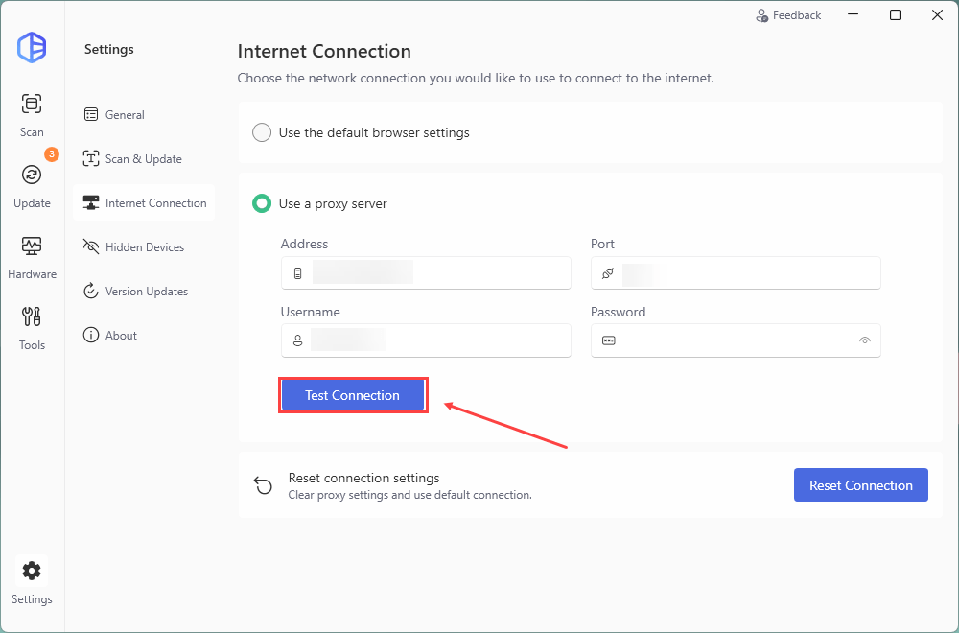This screenshot has height=633, width=959.
Task: Go to Scan & Update settings
Action: point(143,159)
